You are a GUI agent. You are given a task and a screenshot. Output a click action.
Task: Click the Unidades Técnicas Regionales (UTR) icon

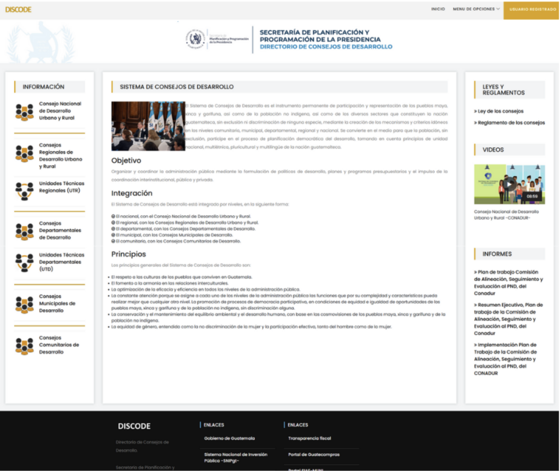pos(24,191)
